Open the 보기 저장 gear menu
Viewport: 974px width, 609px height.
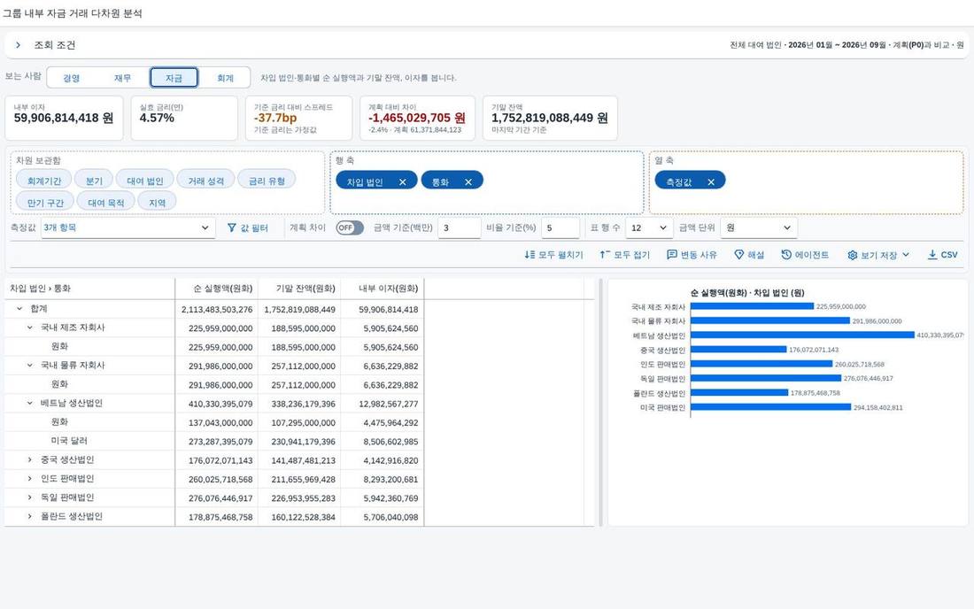[x=878, y=255]
